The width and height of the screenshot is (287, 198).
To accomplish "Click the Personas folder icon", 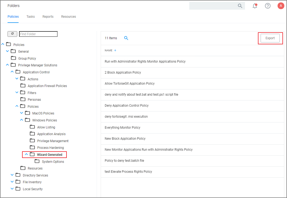I will [23, 99].
